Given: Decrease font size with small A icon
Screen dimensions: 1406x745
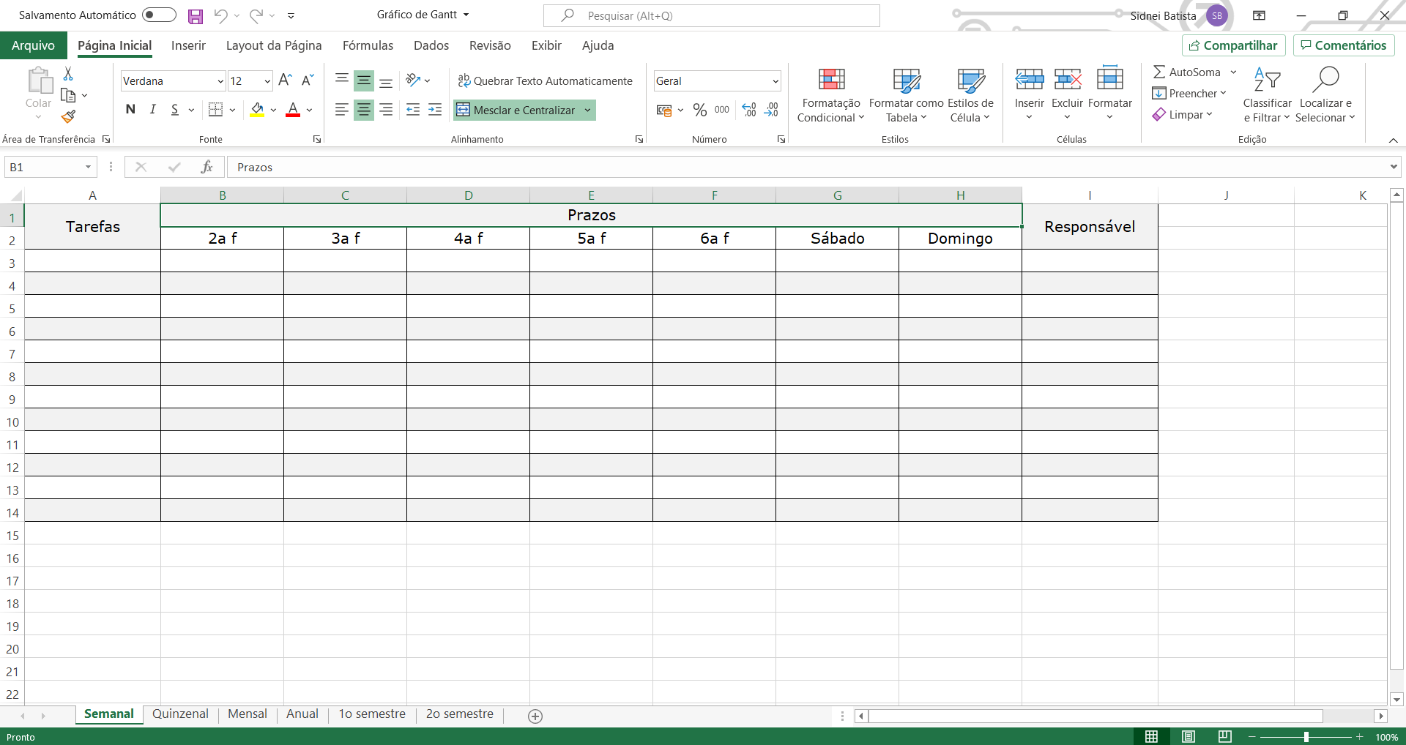Looking at the screenshot, I should click(308, 81).
